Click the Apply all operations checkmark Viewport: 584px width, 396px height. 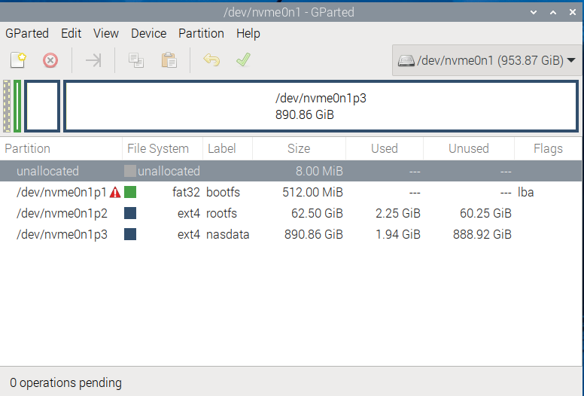tap(243, 60)
